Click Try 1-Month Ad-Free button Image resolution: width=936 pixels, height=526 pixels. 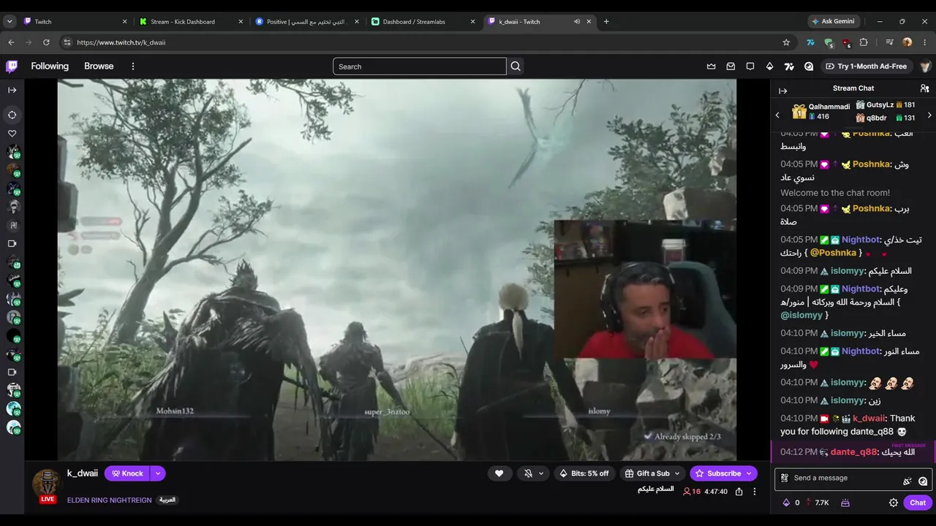click(x=866, y=66)
